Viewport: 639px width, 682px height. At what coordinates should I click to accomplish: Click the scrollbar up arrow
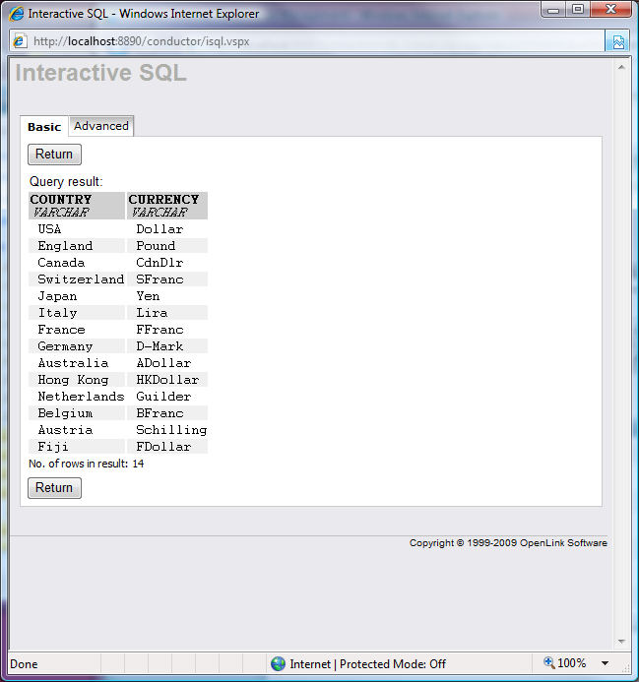coord(620,66)
